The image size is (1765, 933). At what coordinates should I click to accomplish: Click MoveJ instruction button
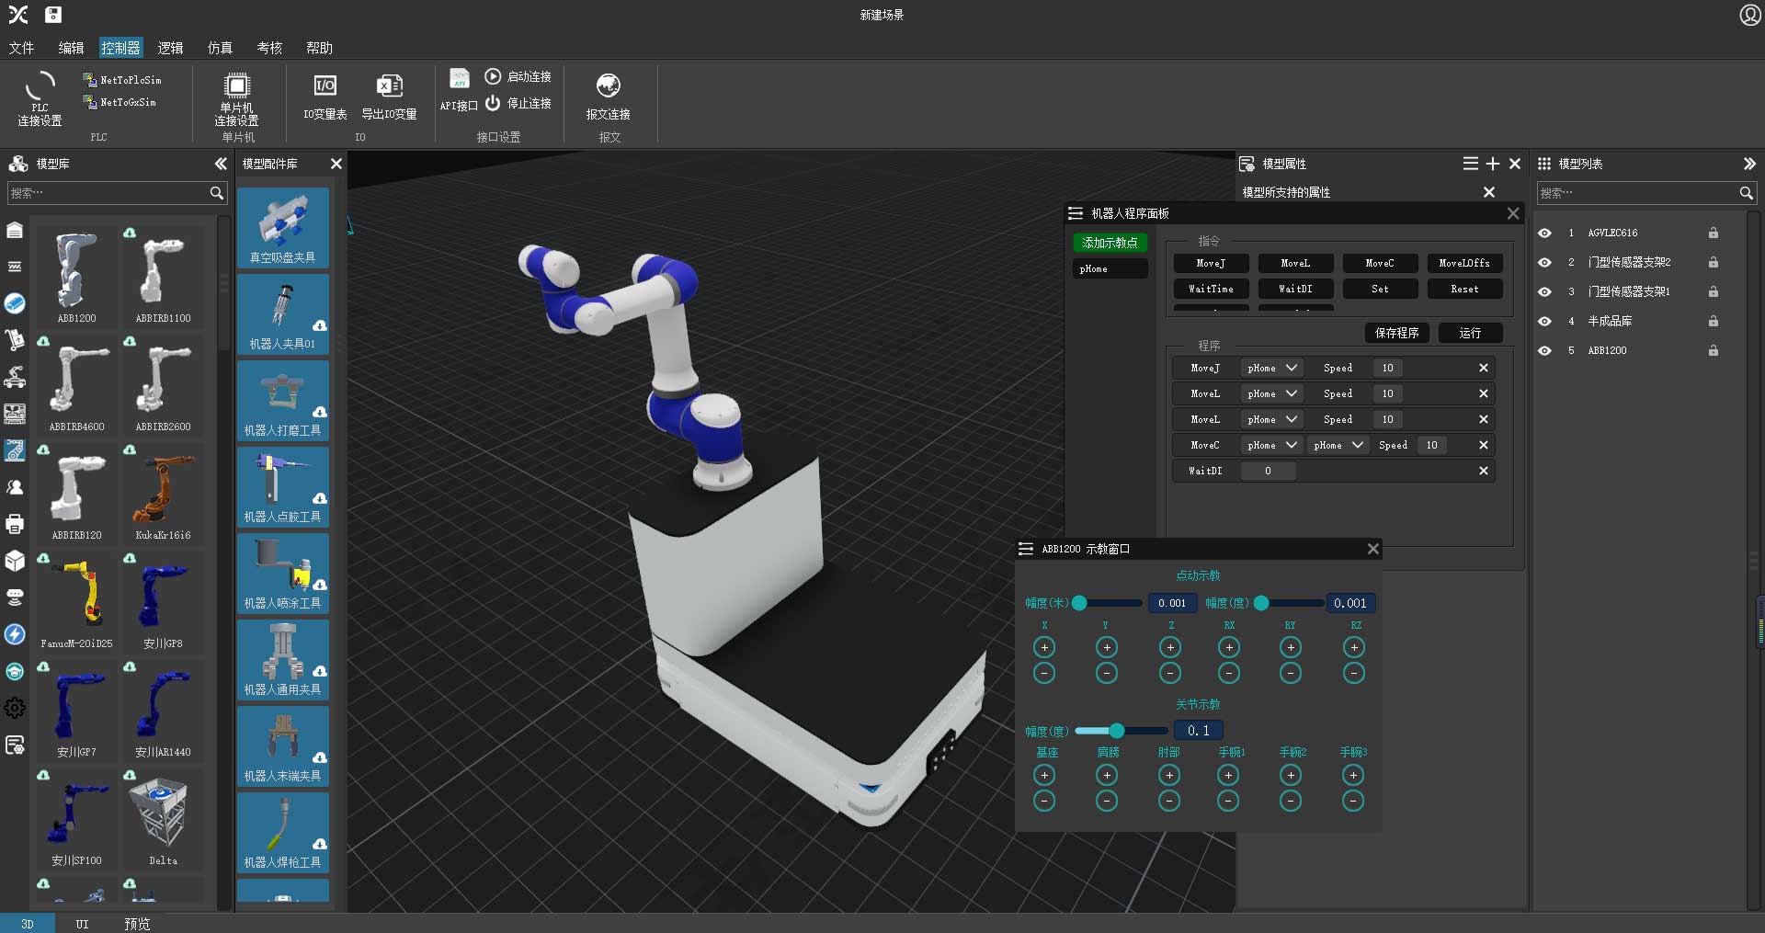(x=1211, y=263)
